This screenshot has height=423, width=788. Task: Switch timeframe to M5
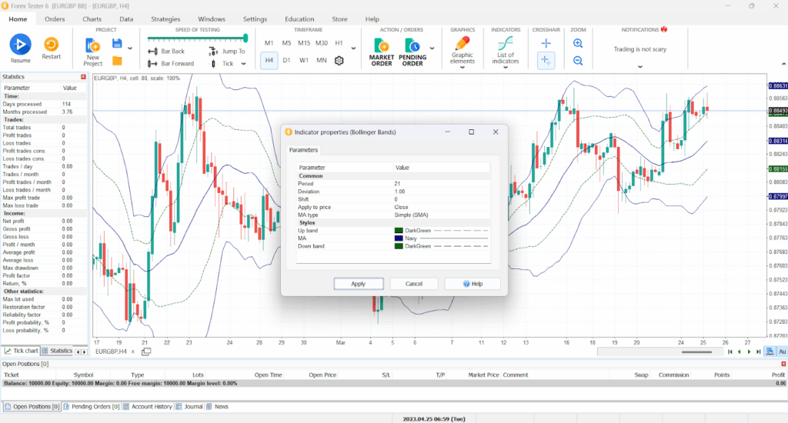tap(286, 43)
